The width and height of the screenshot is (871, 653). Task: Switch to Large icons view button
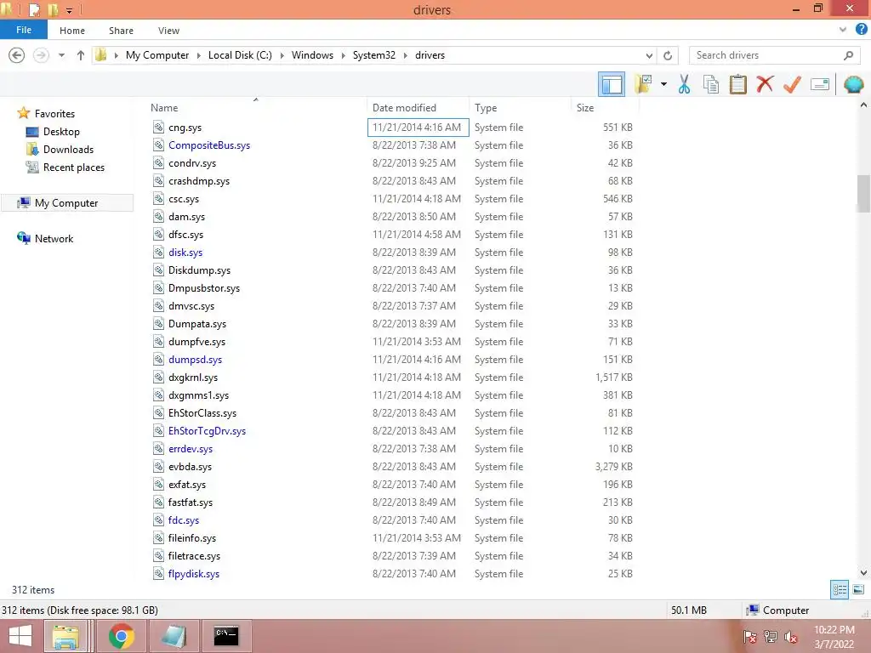(x=857, y=590)
